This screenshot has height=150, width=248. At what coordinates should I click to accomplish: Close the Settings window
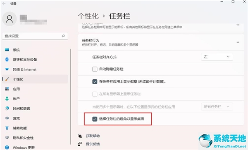click(244, 2)
